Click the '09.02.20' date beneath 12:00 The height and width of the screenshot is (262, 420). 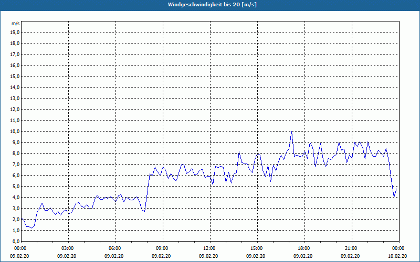(208, 256)
